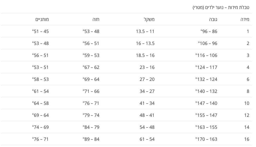Select the weight cell '13.5 – 11'
256x147 pixels.
click(145, 31)
